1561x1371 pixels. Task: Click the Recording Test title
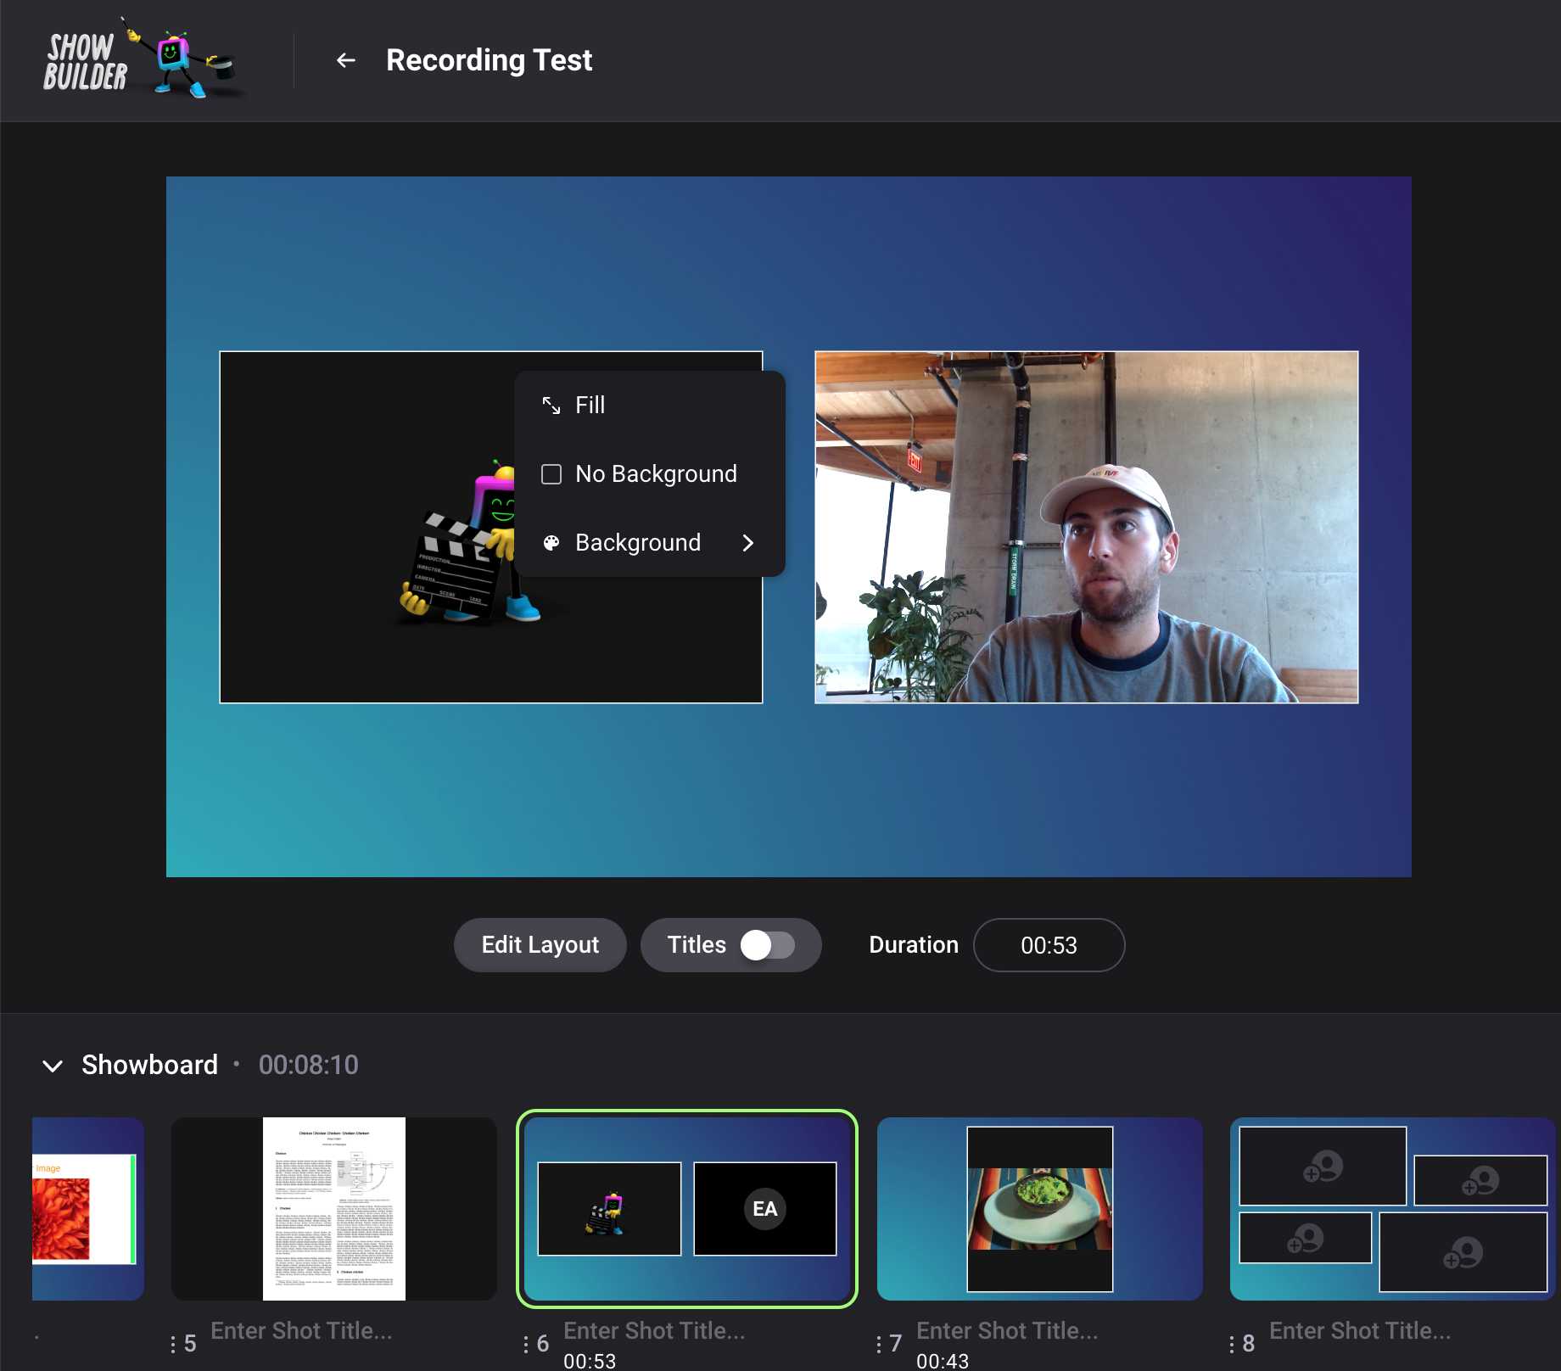coord(489,60)
